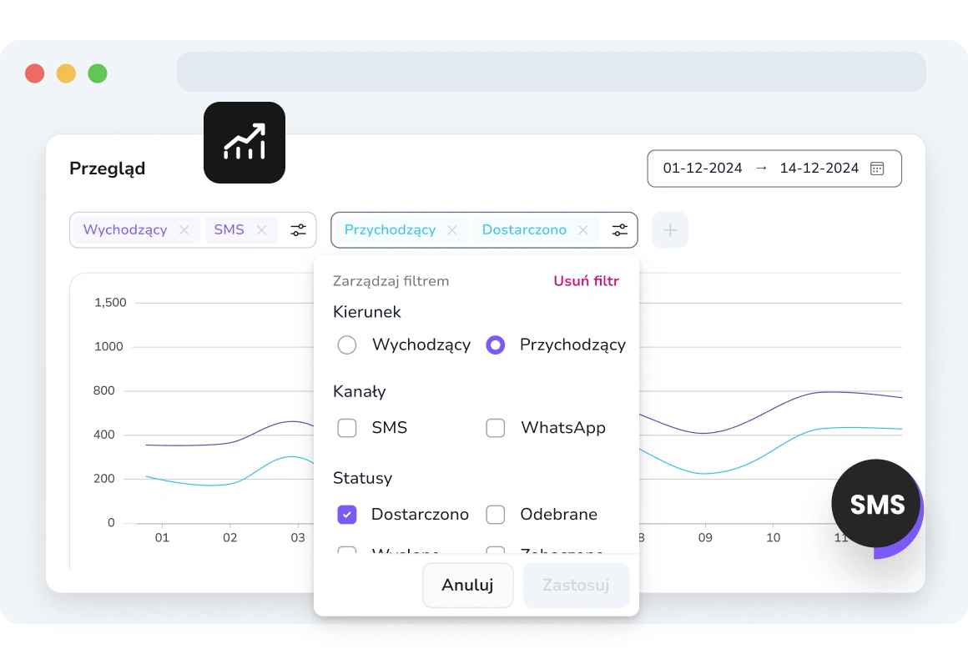This screenshot has height=664, width=968.
Task: Remove the SMS filter tag
Action: click(261, 230)
